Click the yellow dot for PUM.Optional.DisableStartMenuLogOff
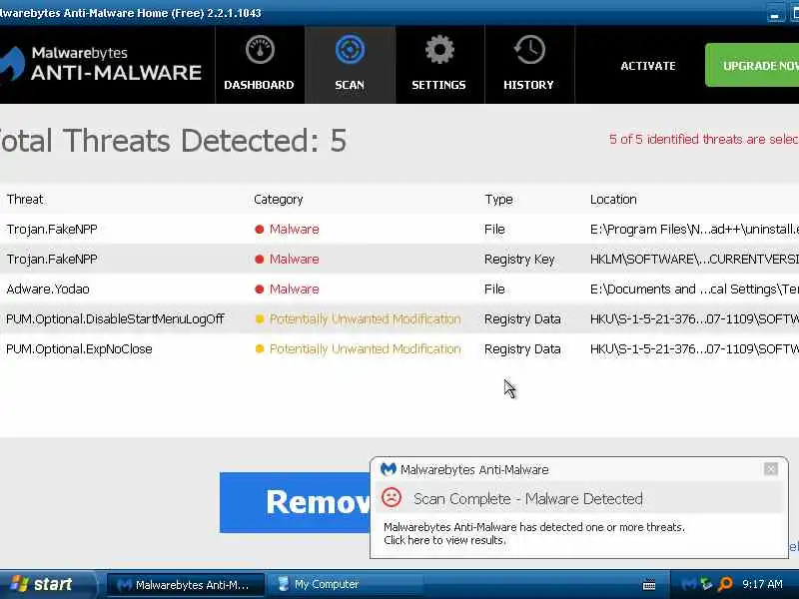Viewport: 799px width, 599px height. click(x=260, y=319)
